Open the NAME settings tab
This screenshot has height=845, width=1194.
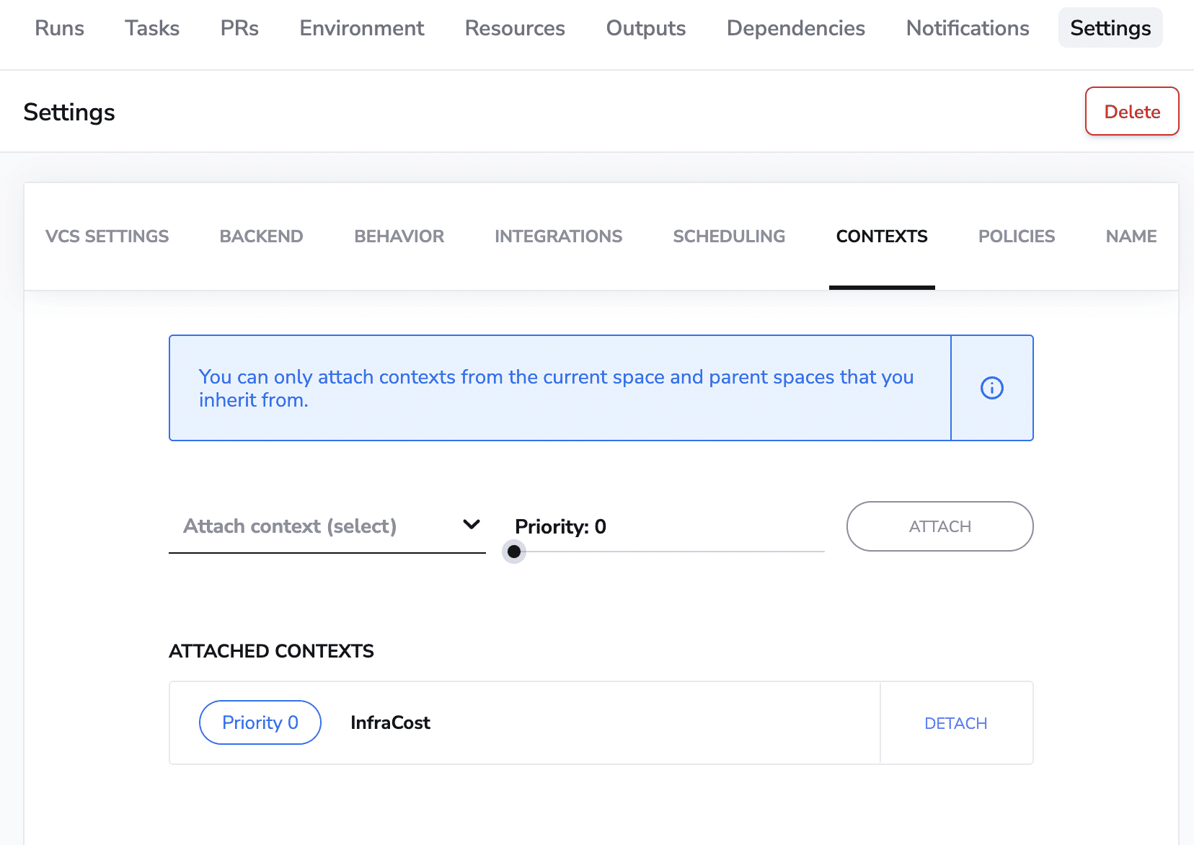[x=1131, y=236]
